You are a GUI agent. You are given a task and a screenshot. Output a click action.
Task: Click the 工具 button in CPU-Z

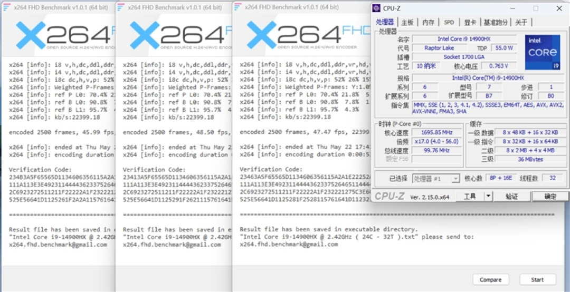tap(470, 197)
